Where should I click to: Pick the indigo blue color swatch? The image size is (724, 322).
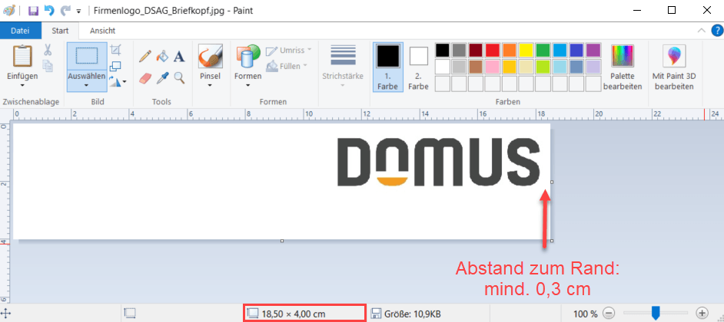point(576,50)
